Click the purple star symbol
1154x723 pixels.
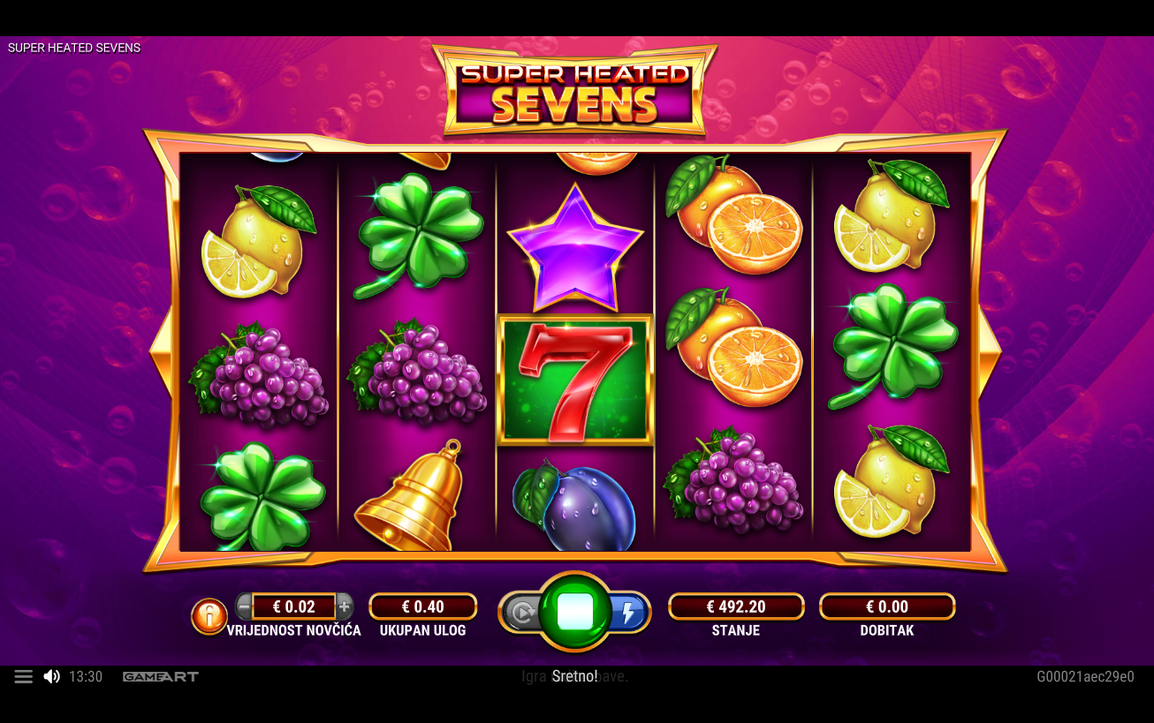pyautogui.click(x=575, y=247)
